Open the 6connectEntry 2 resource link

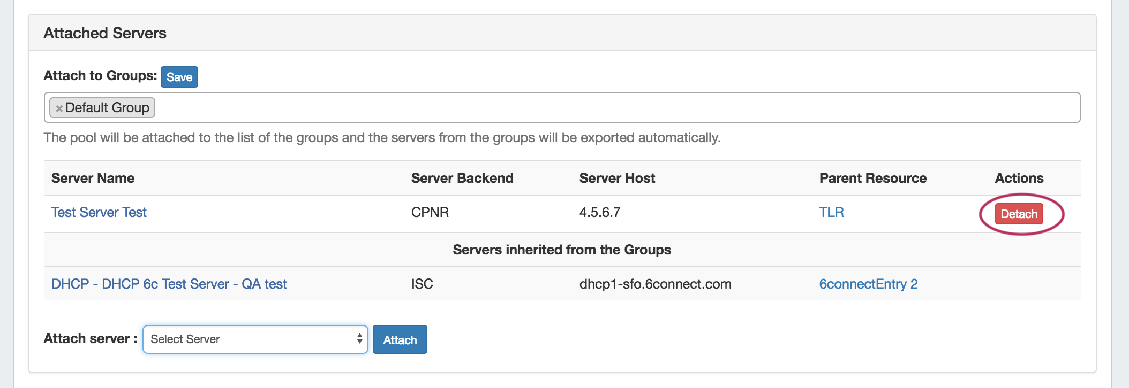click(868, 284)
